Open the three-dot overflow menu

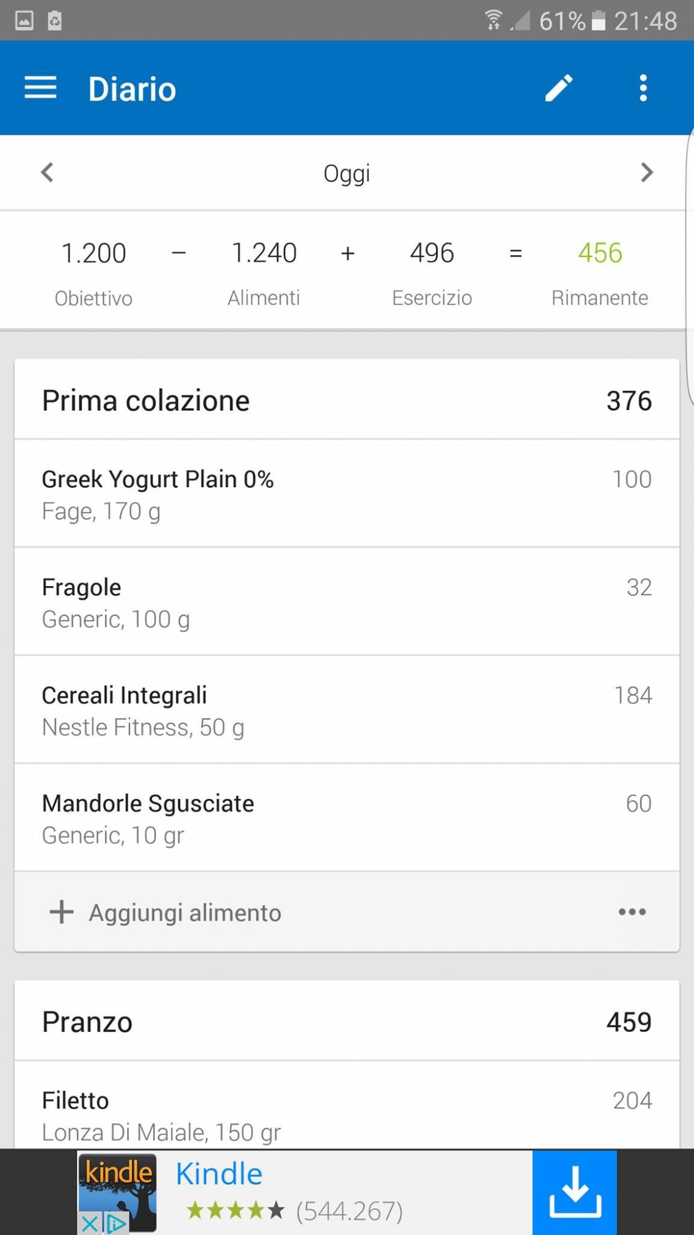pos(643,88)
